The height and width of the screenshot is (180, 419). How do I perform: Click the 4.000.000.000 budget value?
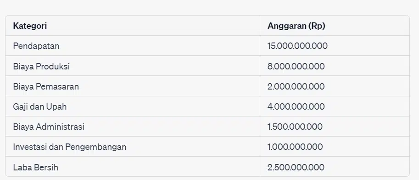pyautogui.click(x=296, y=106)
